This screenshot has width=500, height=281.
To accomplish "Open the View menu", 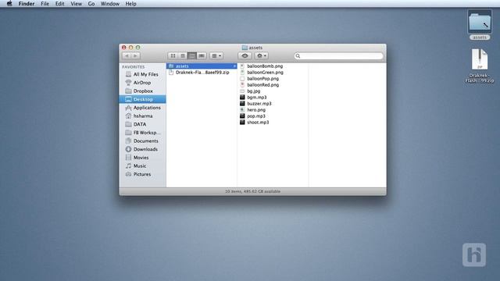I will [x=77, y=3].
